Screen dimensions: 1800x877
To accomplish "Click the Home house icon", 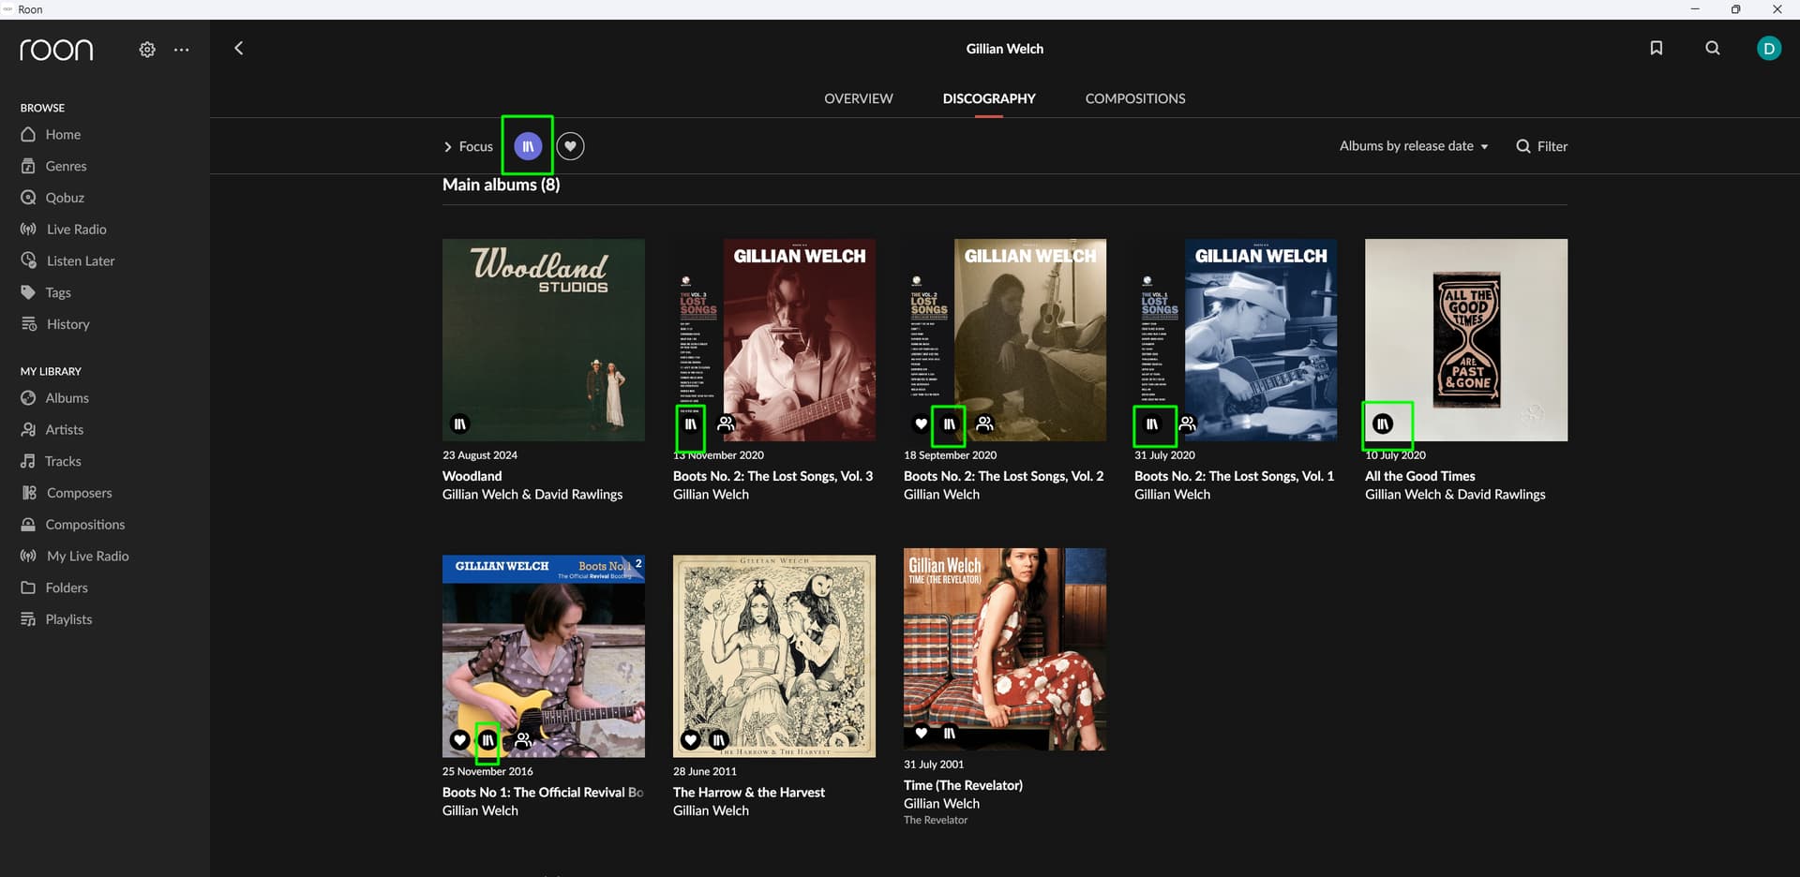I will [x=28, y=134].
